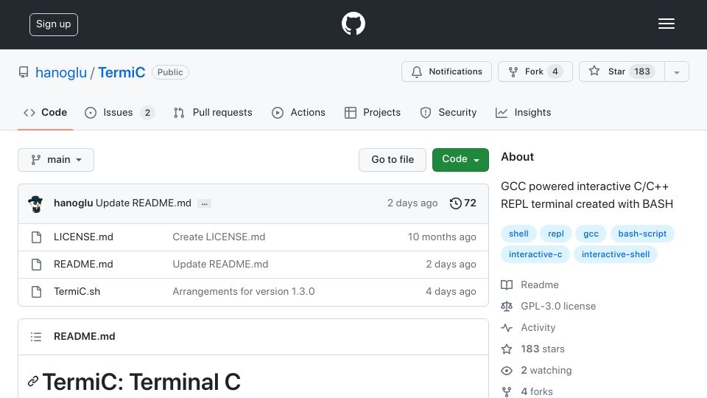Open the LICENSE.md file

tap(83, 237)
